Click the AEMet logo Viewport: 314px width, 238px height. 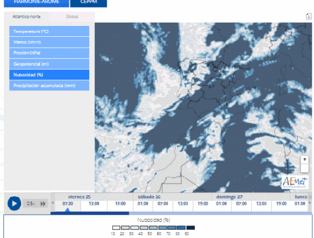[295, 182]
